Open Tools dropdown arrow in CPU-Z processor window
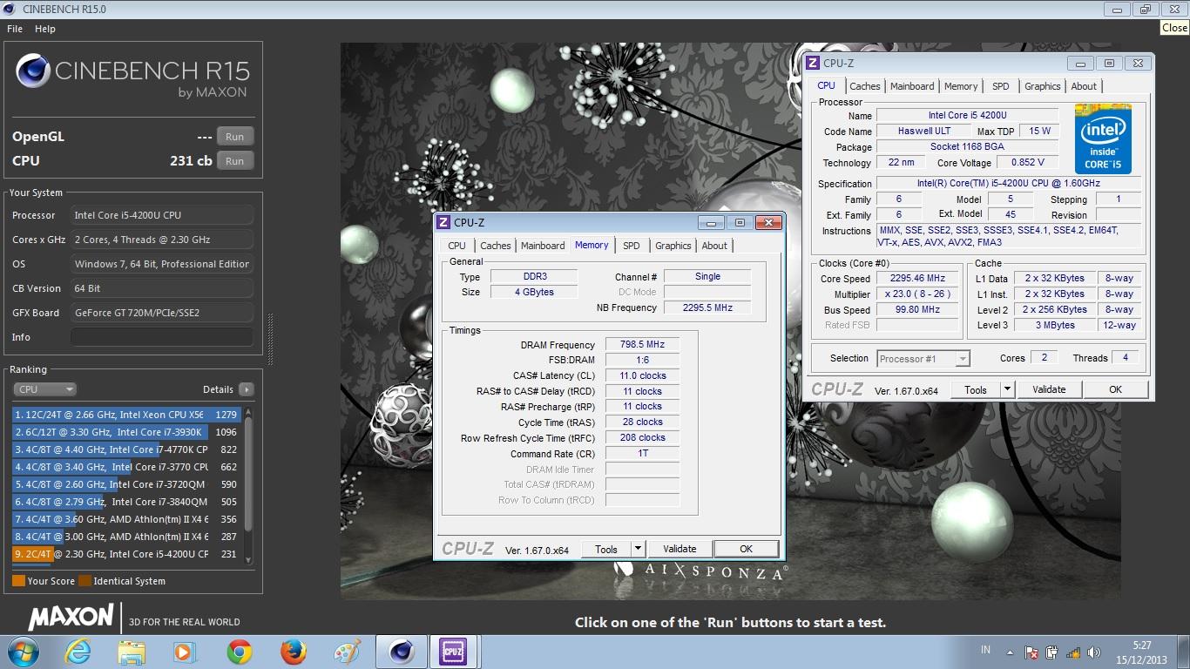1190x669 pixels. coord(1008,389)
